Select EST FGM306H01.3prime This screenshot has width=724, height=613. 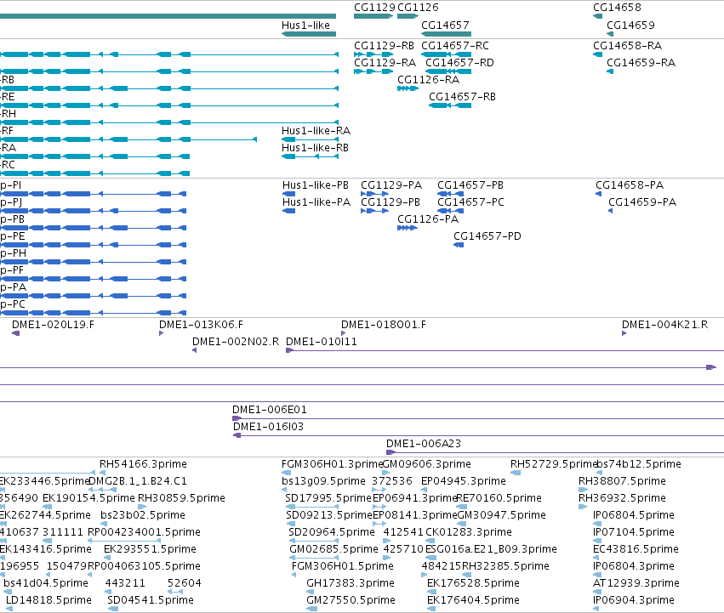tap(333, 464)
